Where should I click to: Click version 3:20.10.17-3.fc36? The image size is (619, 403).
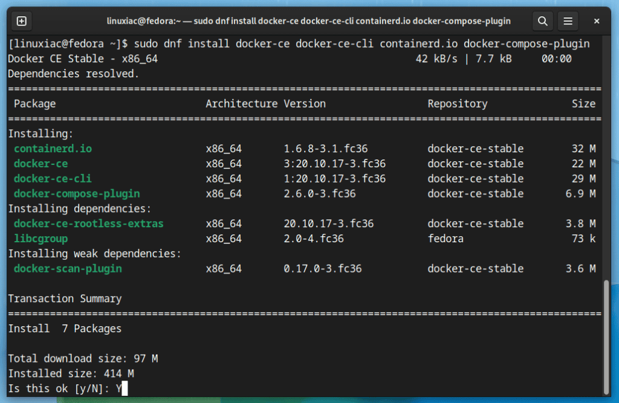click(335, 164)
